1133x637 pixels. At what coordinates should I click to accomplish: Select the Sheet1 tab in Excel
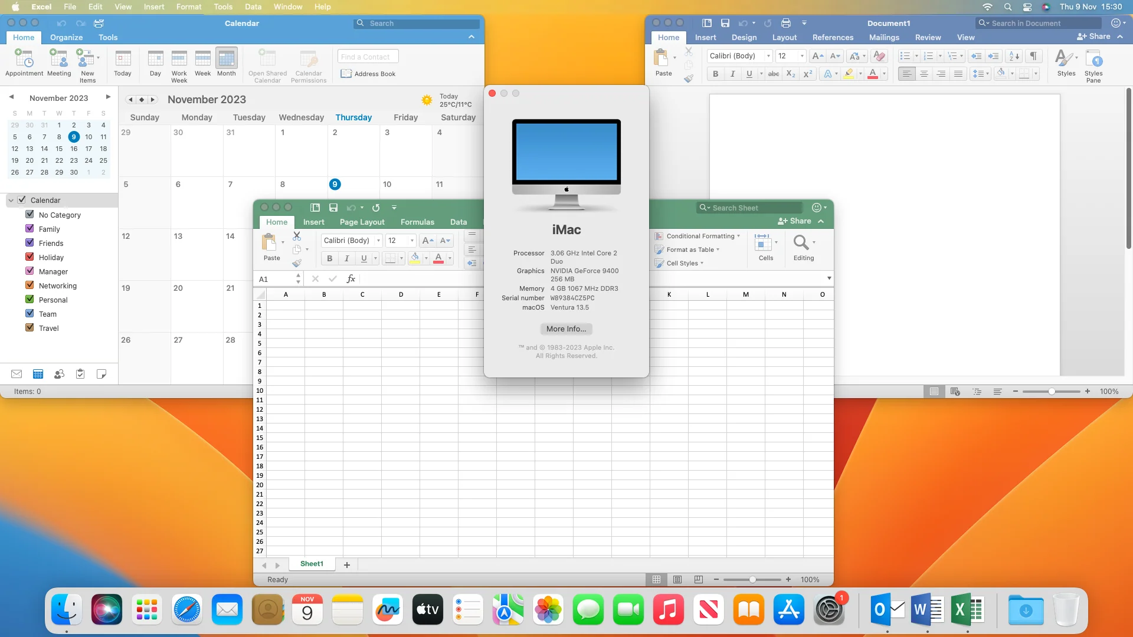(312, 564)
